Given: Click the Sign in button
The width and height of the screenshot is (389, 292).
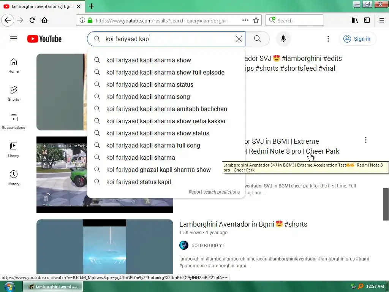Looking at the screenshot, I should click(x=357, y=39).
